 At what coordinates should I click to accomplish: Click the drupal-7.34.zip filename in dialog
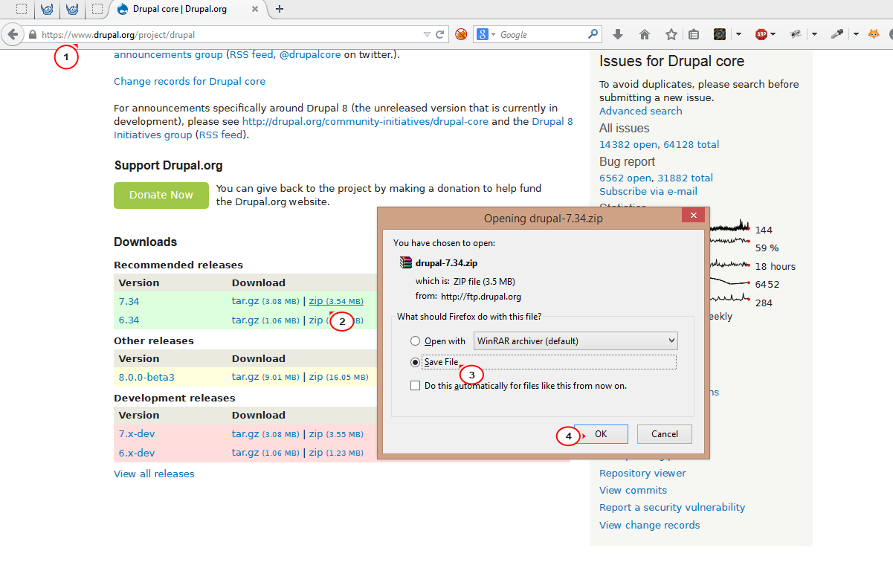[446, 262]
